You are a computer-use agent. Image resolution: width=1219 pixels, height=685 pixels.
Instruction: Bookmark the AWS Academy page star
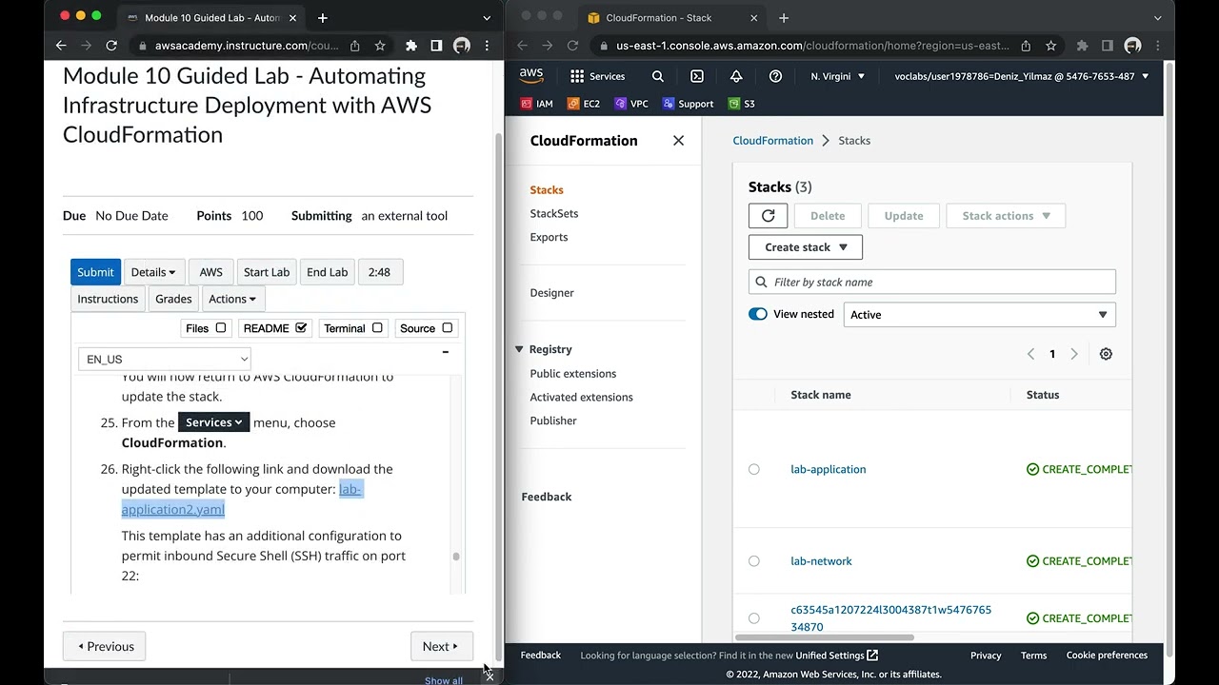[380, 46]
